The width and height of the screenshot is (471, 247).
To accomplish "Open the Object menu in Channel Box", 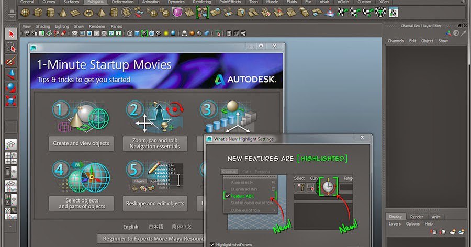I will [x=427, y=41].
